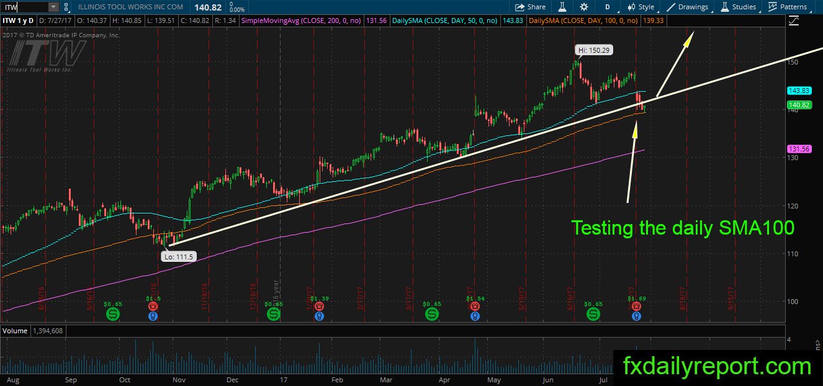Click the chart icon atop the price axis
Image resolution: width=823 pixels, height=386 pixels.
click(x=794, y=20)
